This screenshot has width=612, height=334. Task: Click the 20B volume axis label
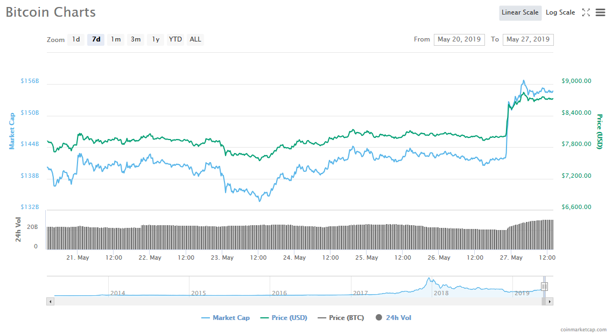[32, 227]
